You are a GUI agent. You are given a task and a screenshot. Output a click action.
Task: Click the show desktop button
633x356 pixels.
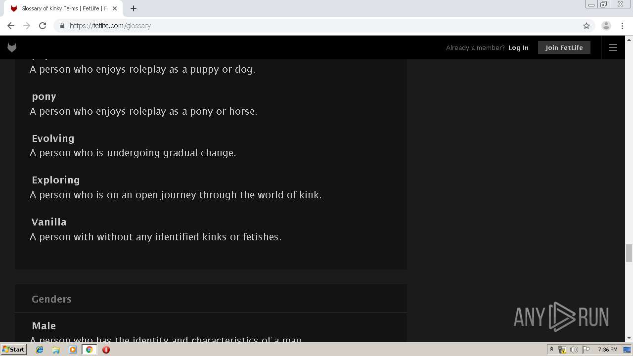point(627,350)
